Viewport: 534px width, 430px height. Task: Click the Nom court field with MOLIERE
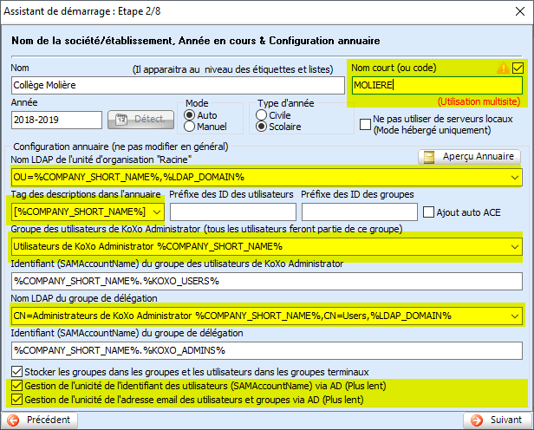(x=437, y=86)
